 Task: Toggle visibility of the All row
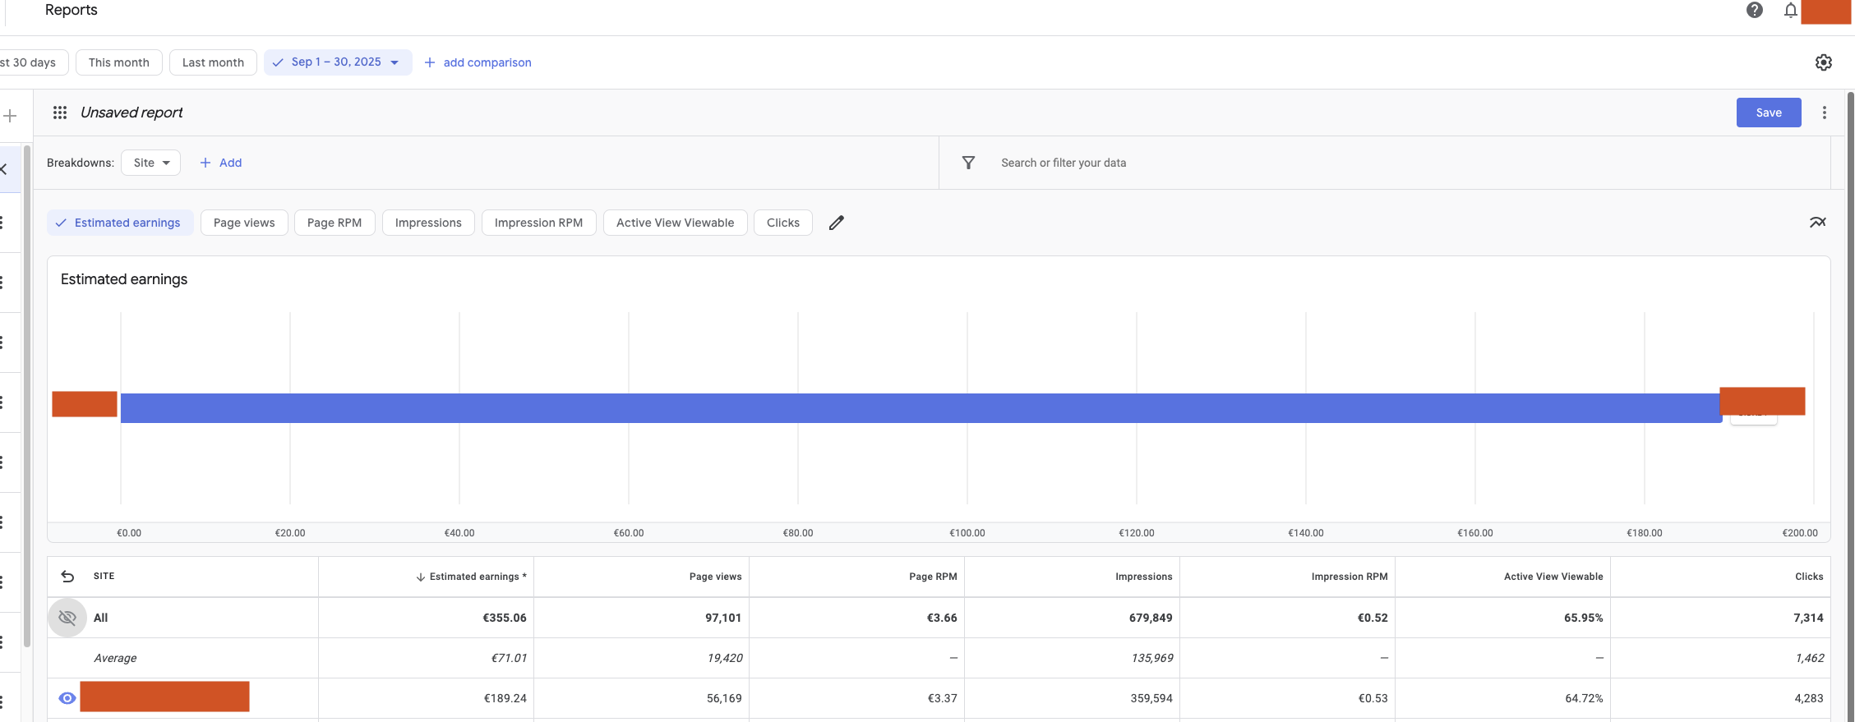point(67,618)
